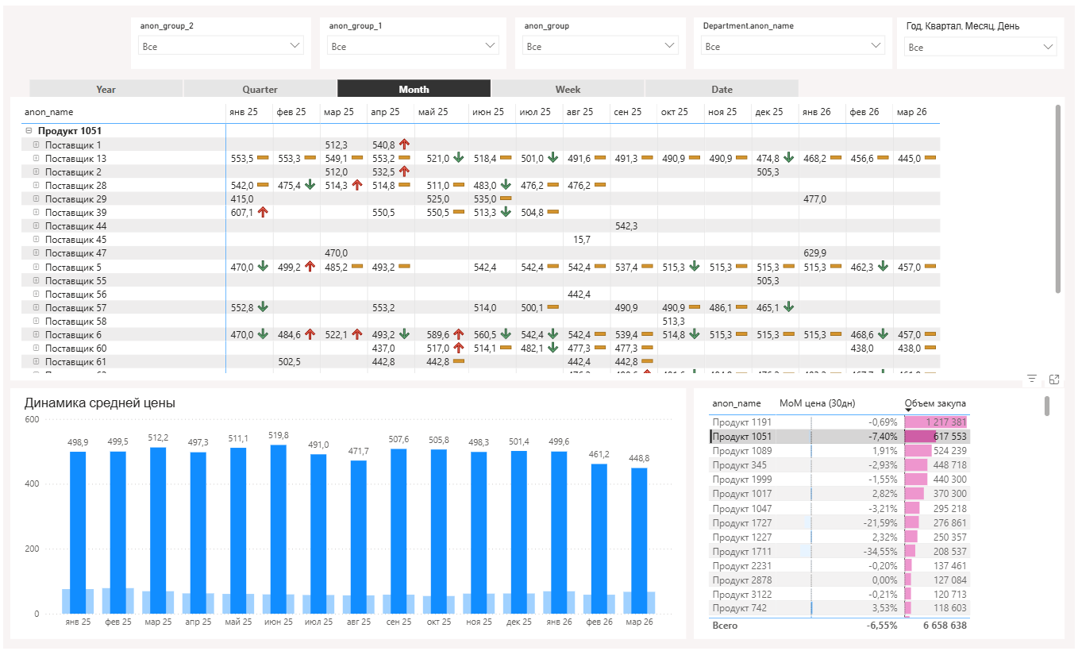Expand the Поставщик 28 row

pos(37,185)
